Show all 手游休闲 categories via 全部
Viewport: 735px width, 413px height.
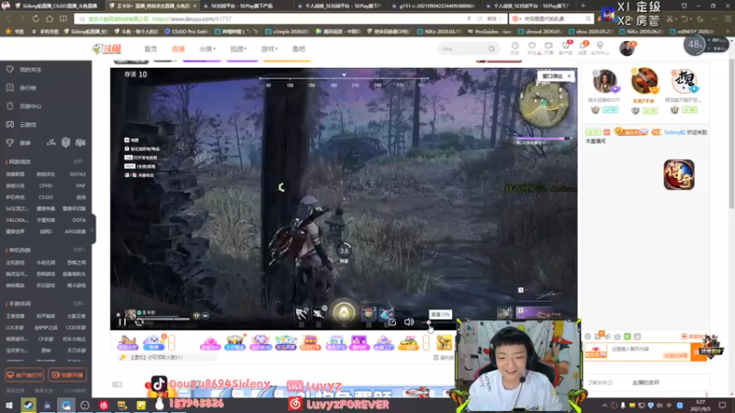click(x=78, y=304)
